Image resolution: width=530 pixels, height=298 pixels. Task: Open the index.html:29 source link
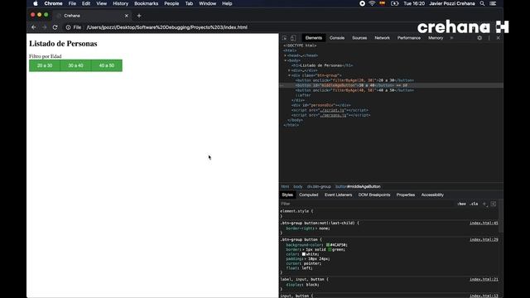point(484,239)
